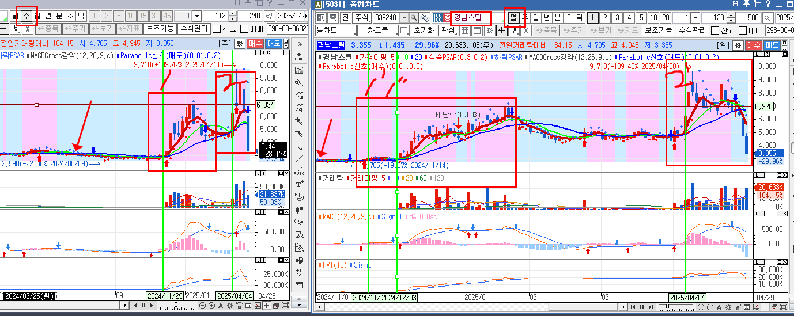This screenshot has width=794, height=316.
Task: Step the 120 bar count spinner in 종합차트
Action: [x=731, y=17]
